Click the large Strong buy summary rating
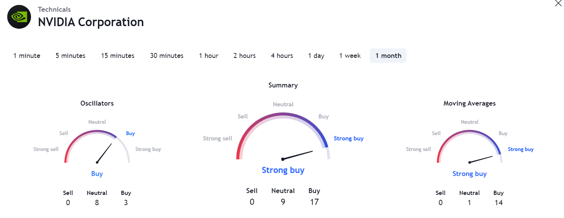Screen dimensions: 564x218 [283, 170]
